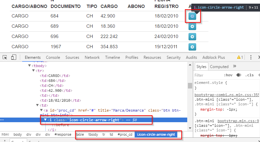The height and width of the screenshot is (142, 260).
Task: Click the arrow button in row 684
Action: [x=192, y=16]
